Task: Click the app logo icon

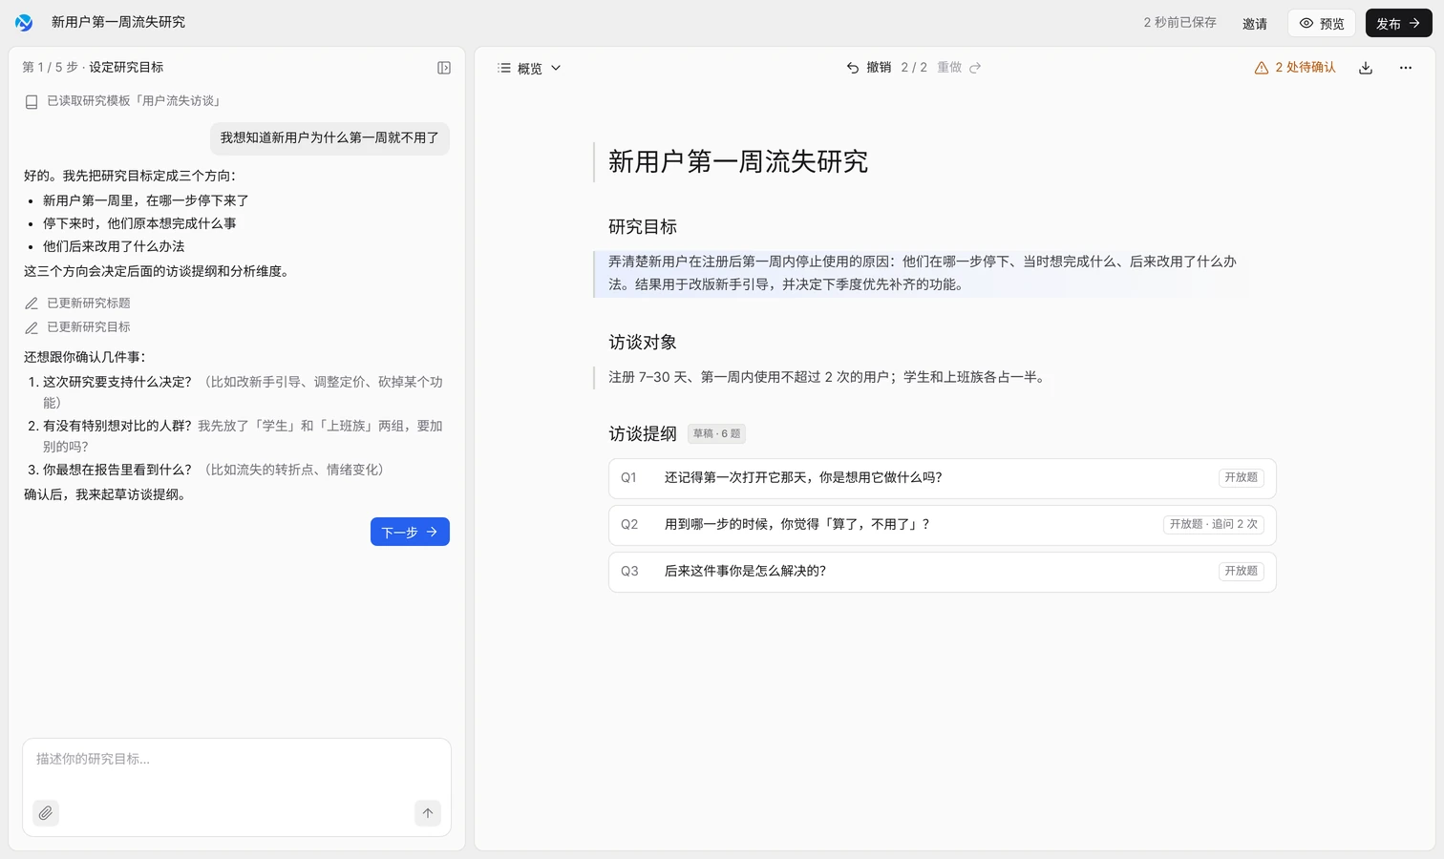Action: 24,22
